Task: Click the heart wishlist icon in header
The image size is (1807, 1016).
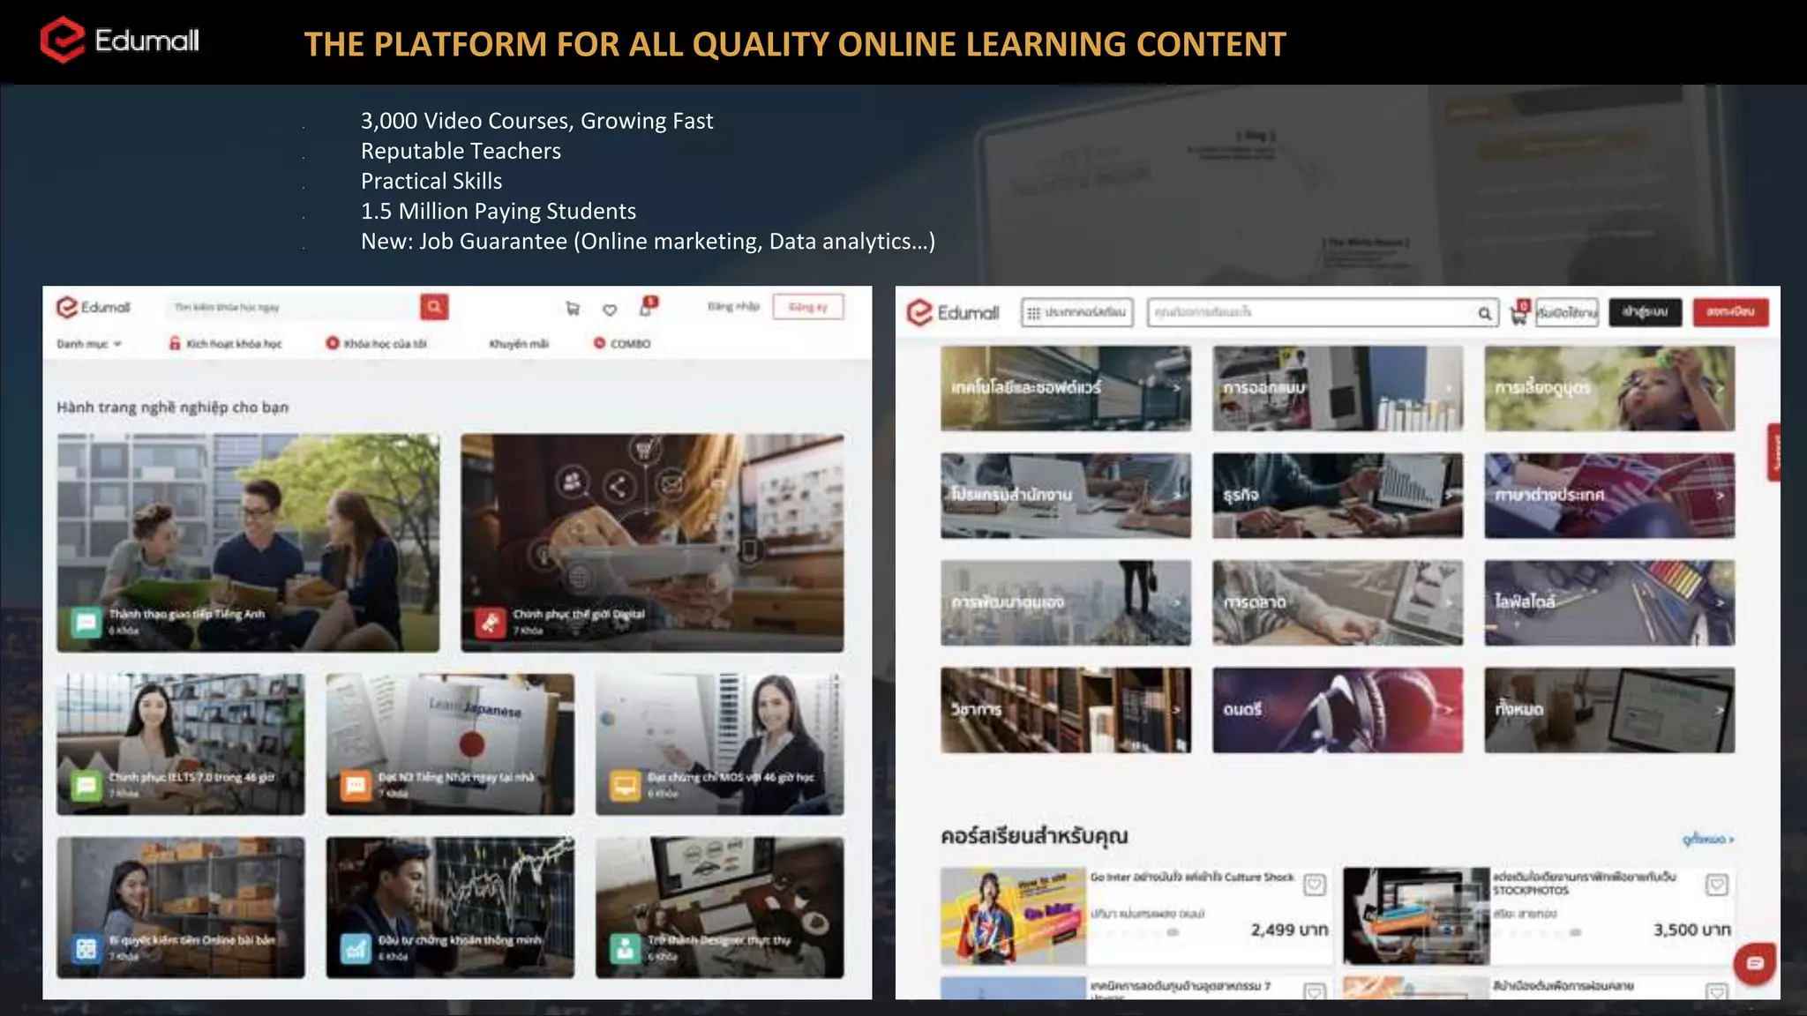Action: coord(610,310)
